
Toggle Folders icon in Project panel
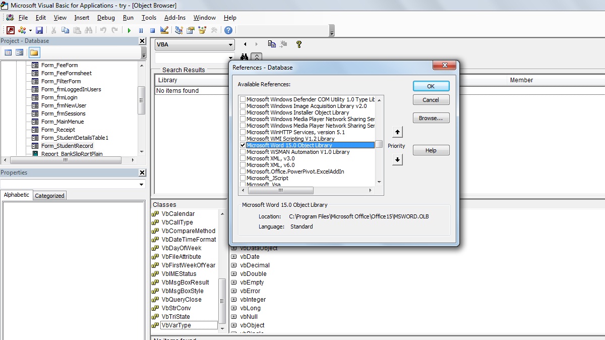point(34,52)
